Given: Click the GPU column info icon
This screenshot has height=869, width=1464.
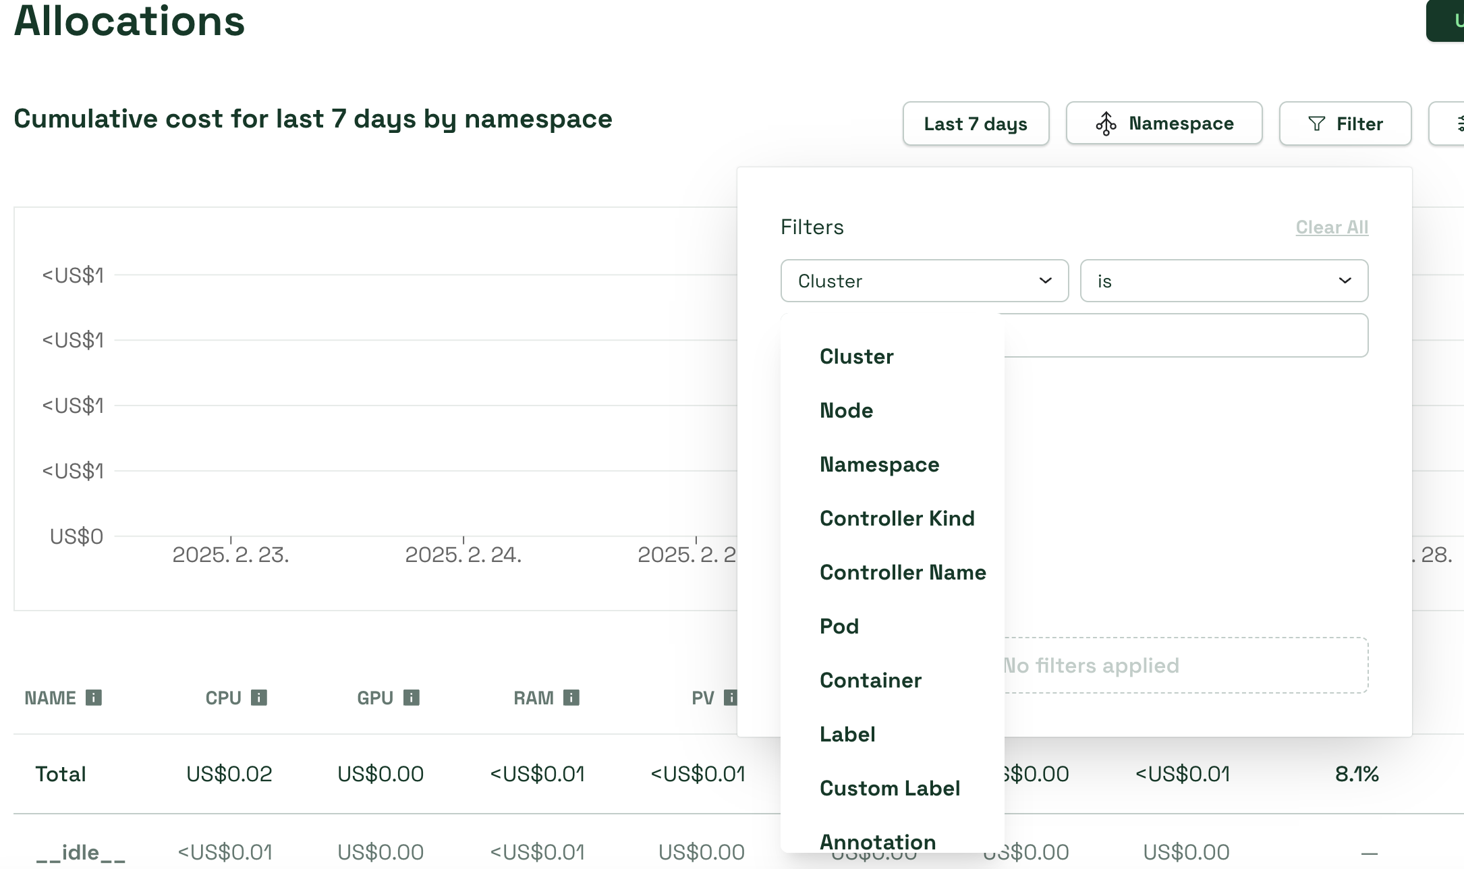Looking at the screenshot, I should point(412,698).
